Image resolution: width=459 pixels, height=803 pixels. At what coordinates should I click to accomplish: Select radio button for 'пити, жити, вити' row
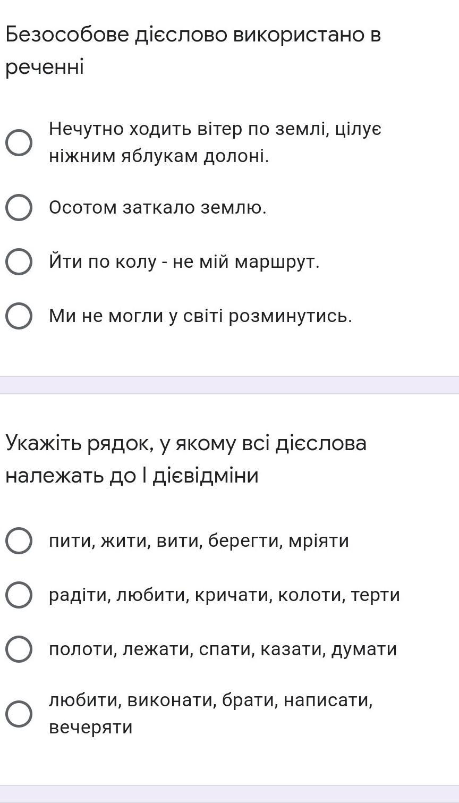tap(19, 541)
